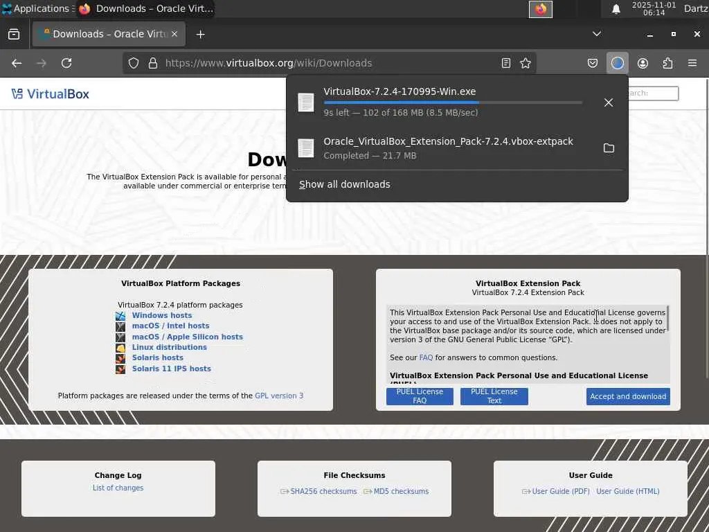Click the clock date and time
709x532 pixels.
(x=654, y=8)
